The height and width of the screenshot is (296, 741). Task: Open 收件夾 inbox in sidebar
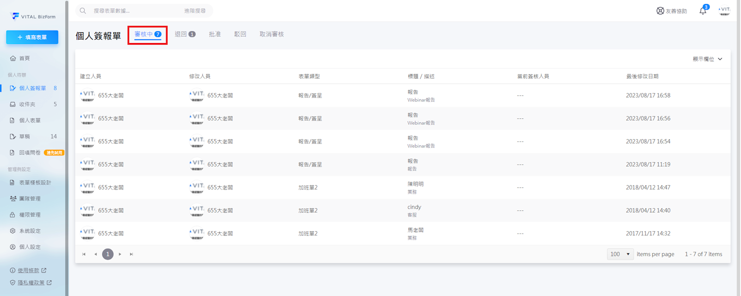(x=27, y=105)
